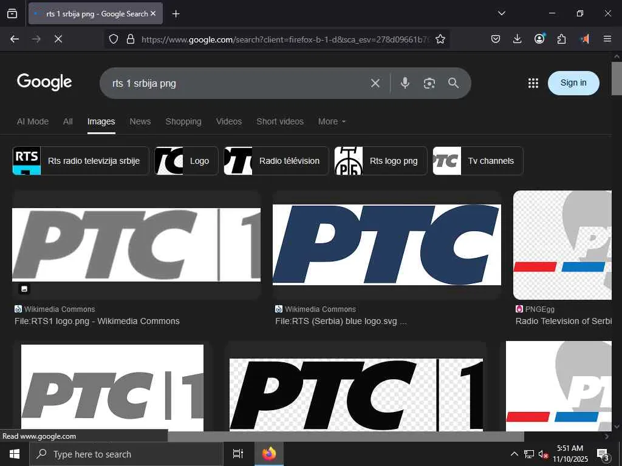The width and height of the screenshot is (622, 466).
Task: Expand the More search options
Action: 332,121
